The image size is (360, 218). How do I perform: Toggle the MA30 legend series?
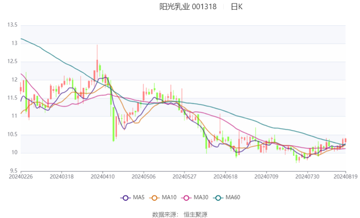click(195, 197)
